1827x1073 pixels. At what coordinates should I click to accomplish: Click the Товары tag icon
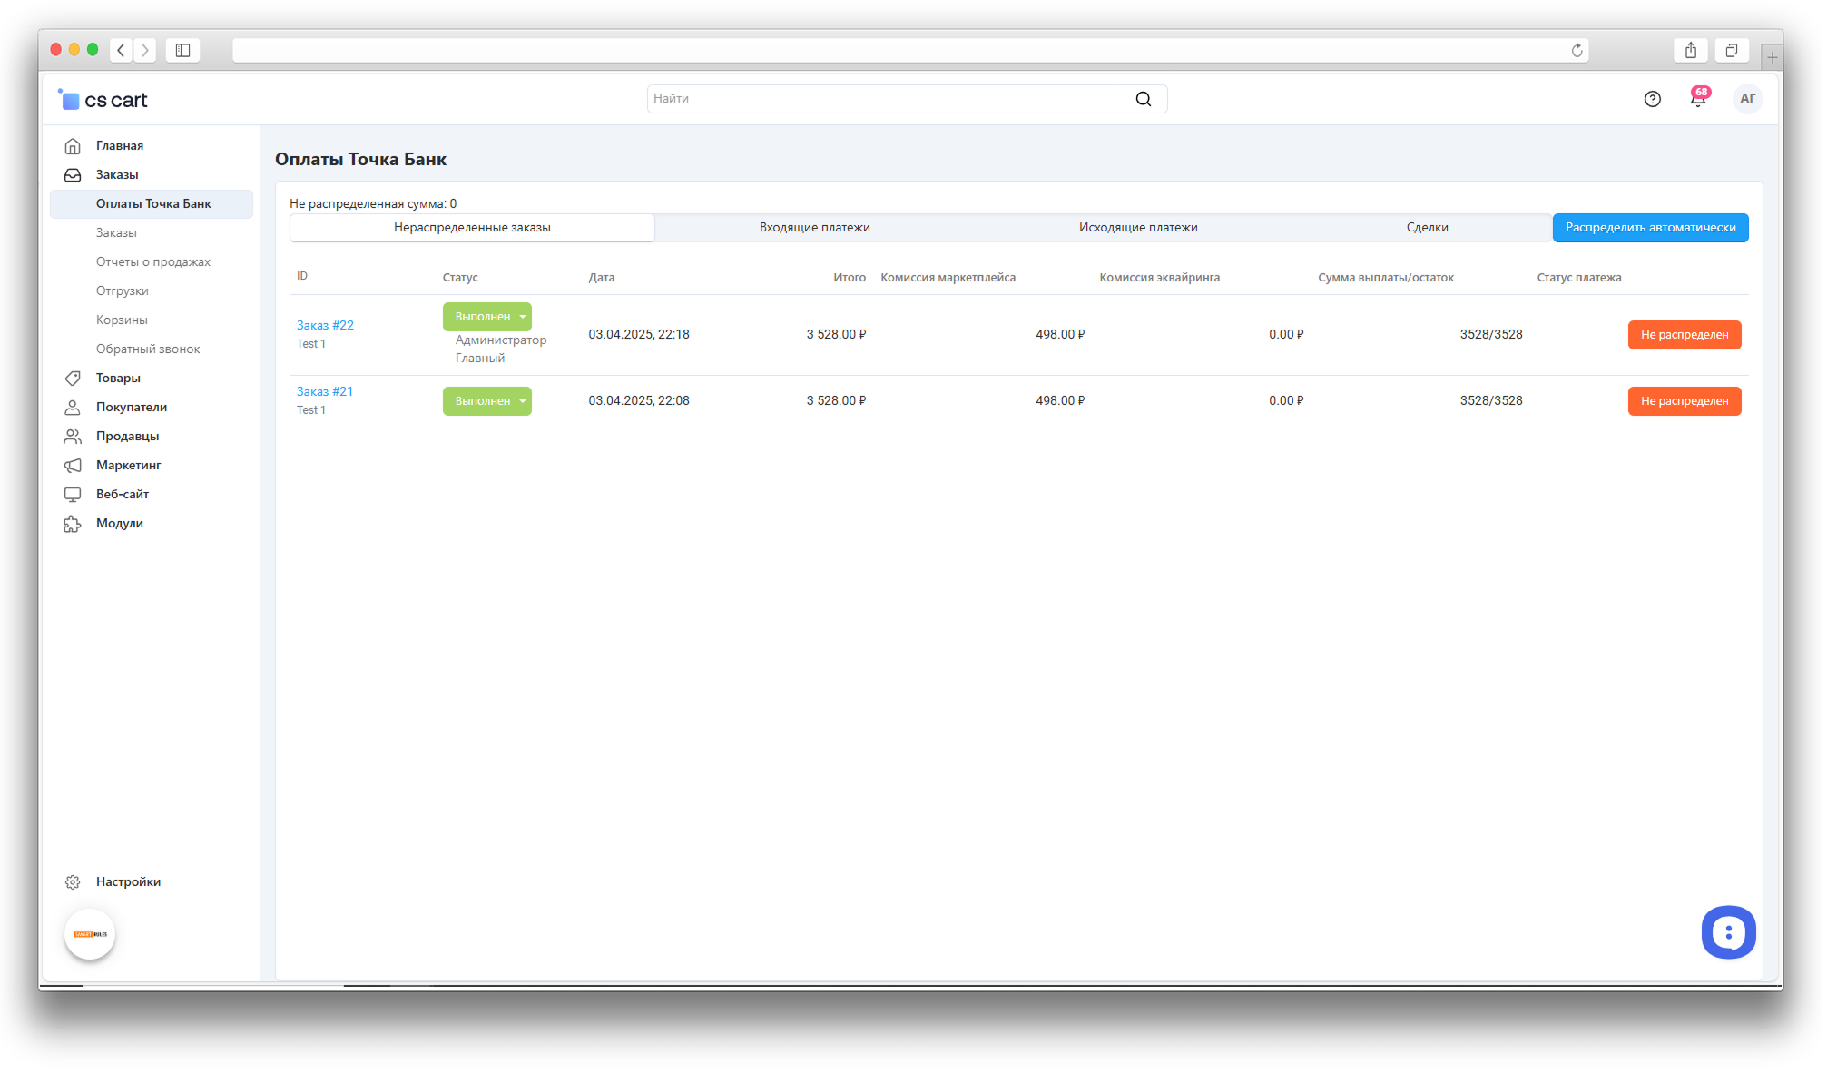pos(73,379)
